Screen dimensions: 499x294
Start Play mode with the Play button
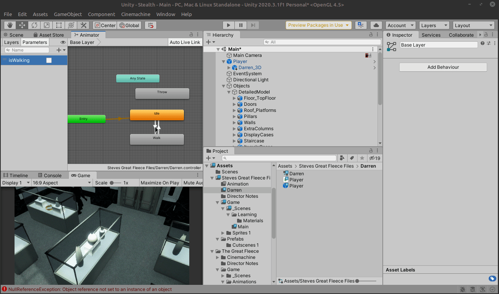tap(229, 25)
